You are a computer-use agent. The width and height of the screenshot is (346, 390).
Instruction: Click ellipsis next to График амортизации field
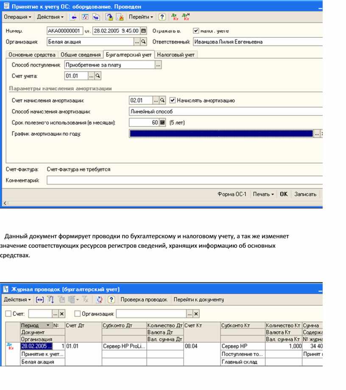coord(317,134)
